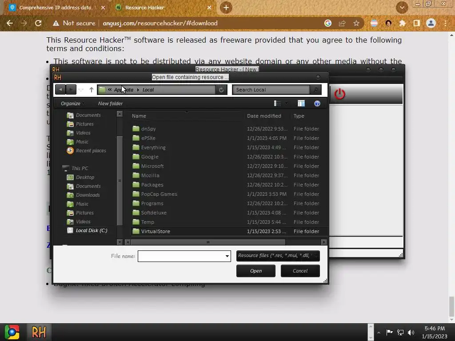Select Music library in sidebar
Image resolution: width=455 pixels, height=341 pixels.
pyautogui.click(x=77, y=142)
